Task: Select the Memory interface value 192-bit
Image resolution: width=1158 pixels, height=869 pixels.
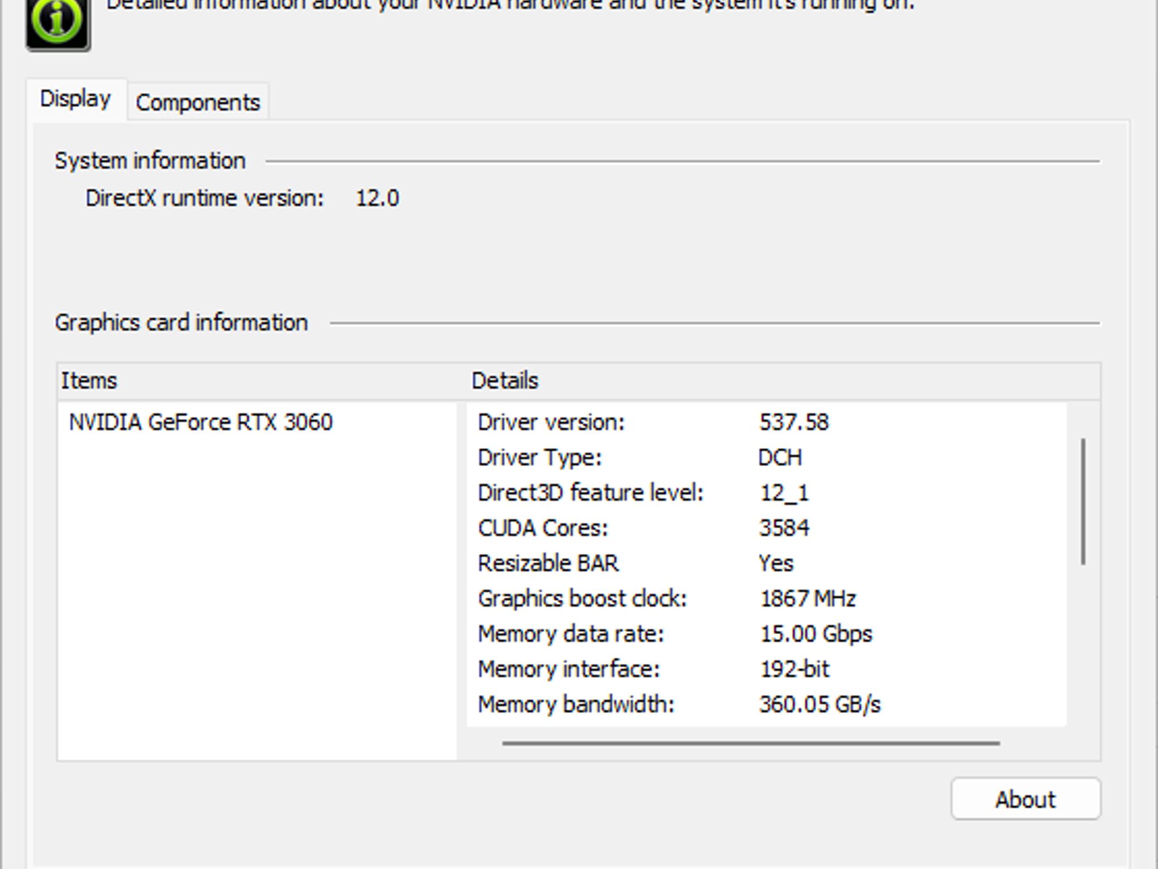Action: 794,669
